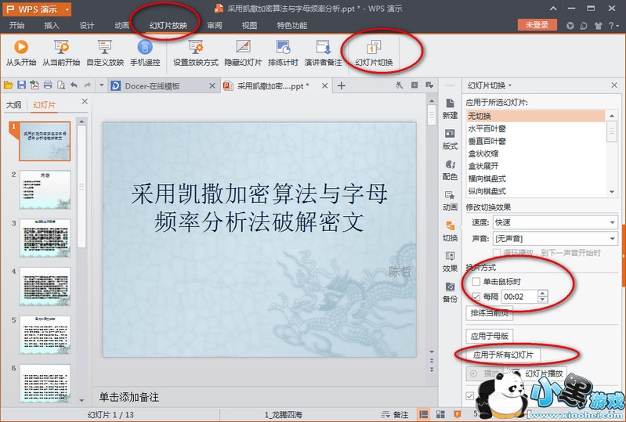Viewport: 626px width, 422px height.
Task: Click Hide Slide (隐藏幻灯片) icon
Action: 243,47
